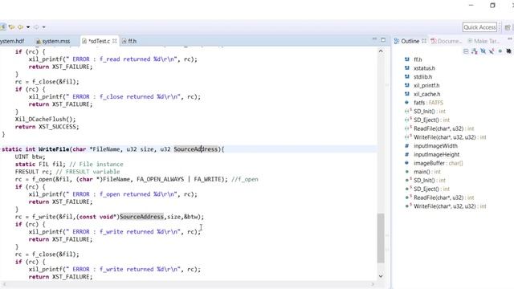The width and height of the screenshot is (514, 289).
Task: Click Collapse All in Outline toolbar
Action: (466, 51)
